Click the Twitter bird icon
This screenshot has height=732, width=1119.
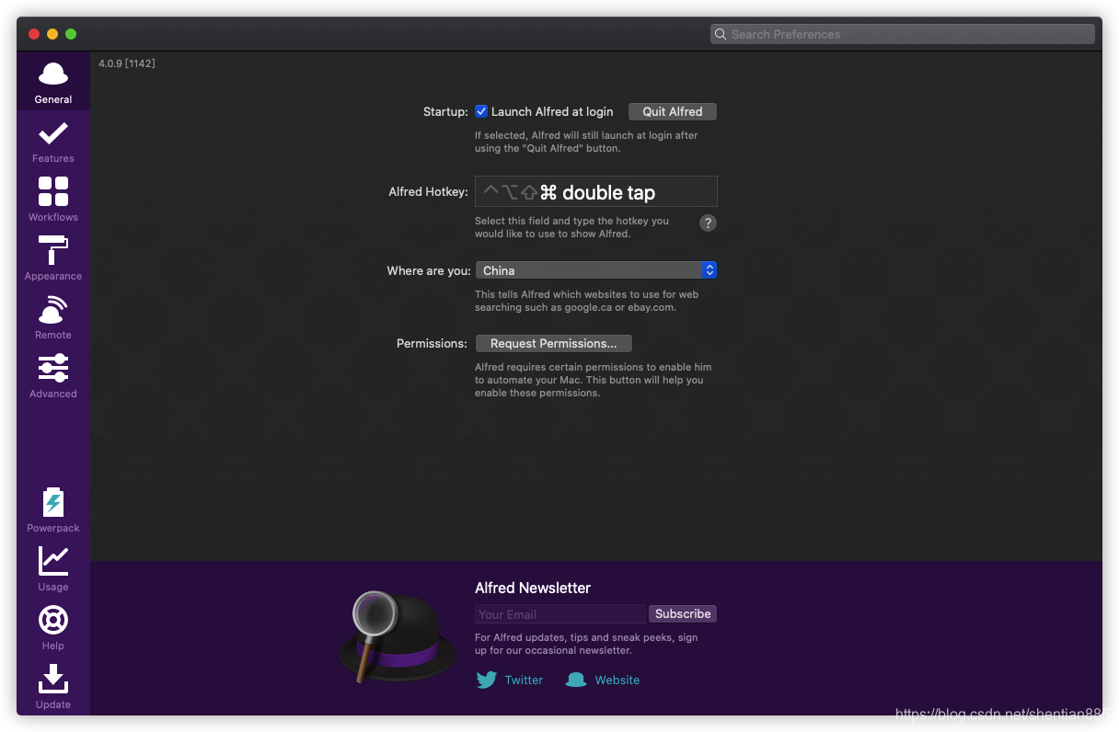pos(487,681)
